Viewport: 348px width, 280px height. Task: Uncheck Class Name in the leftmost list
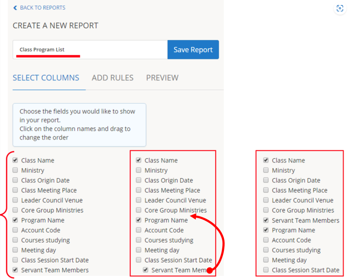point(15,160)
